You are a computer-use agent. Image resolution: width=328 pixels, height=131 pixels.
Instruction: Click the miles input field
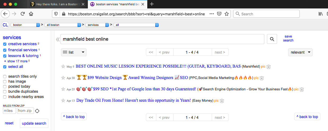[9, 111]
